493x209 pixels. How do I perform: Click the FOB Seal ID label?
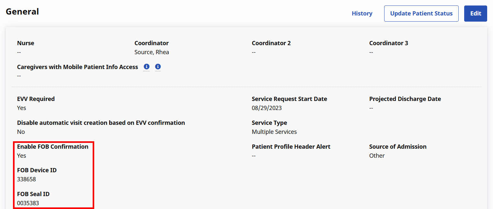click(x=33, y=194)
